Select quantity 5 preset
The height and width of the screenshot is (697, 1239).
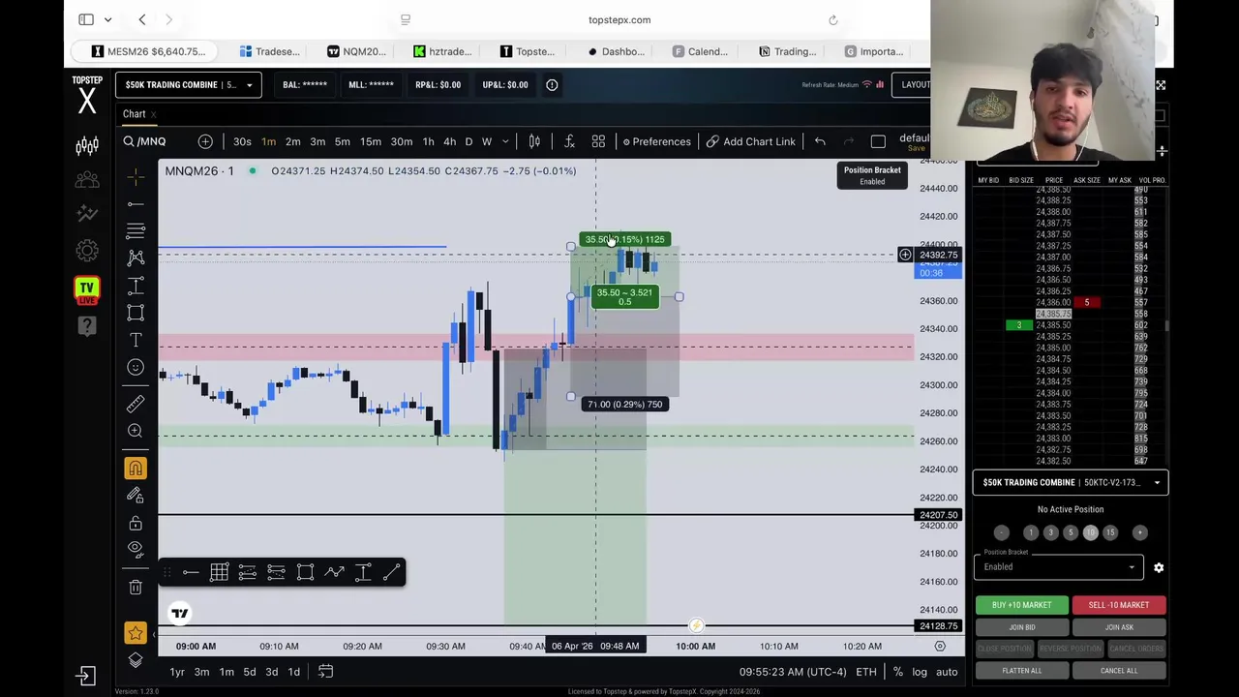tap(1071, 532)
